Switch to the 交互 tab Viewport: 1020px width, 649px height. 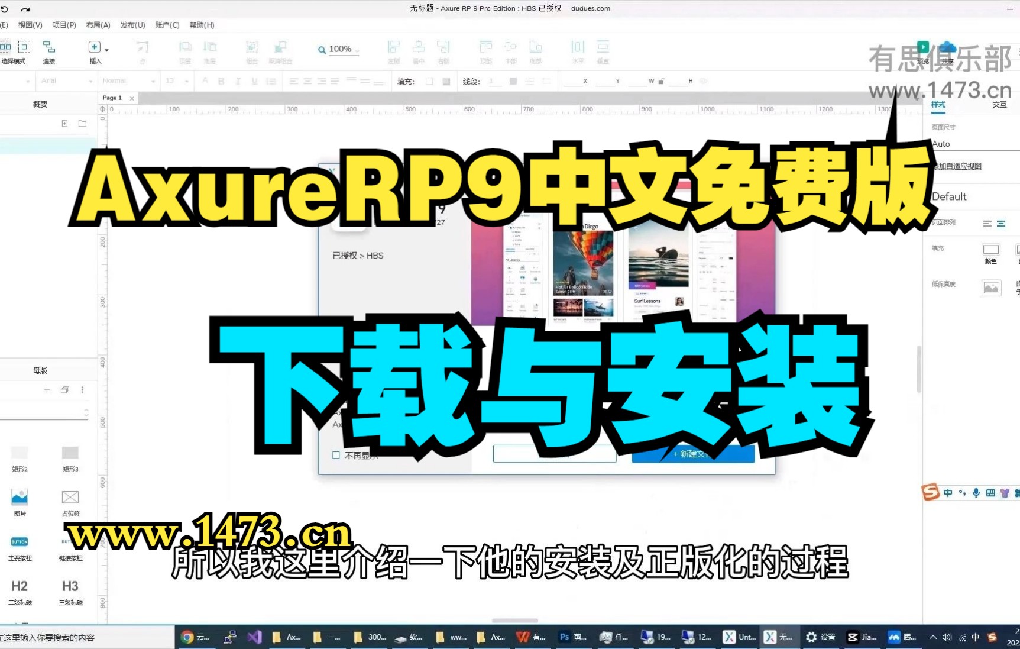[x=999, y=104]
